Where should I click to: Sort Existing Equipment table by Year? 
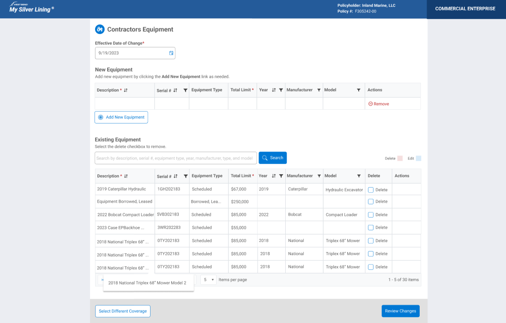274,176
